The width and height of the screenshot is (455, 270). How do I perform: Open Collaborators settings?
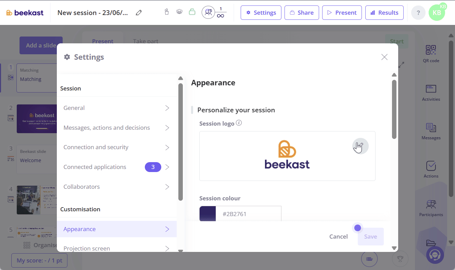pyautogui.click(x=117, y=187)
